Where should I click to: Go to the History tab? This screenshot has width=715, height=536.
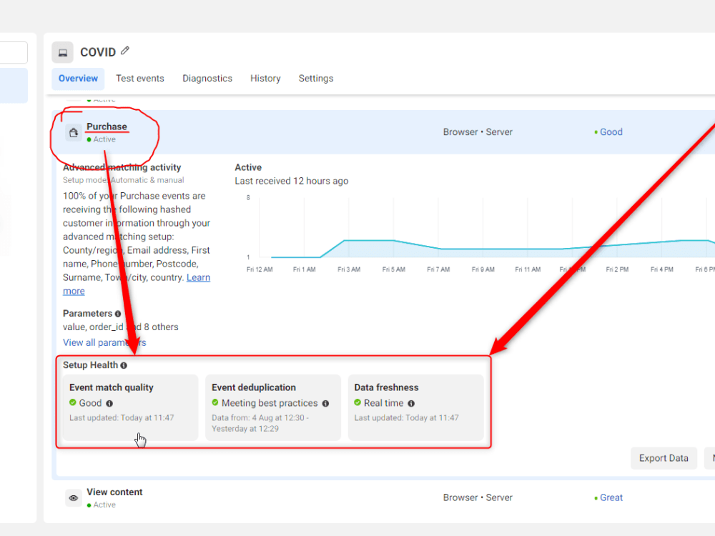click(x=265, y=79)
